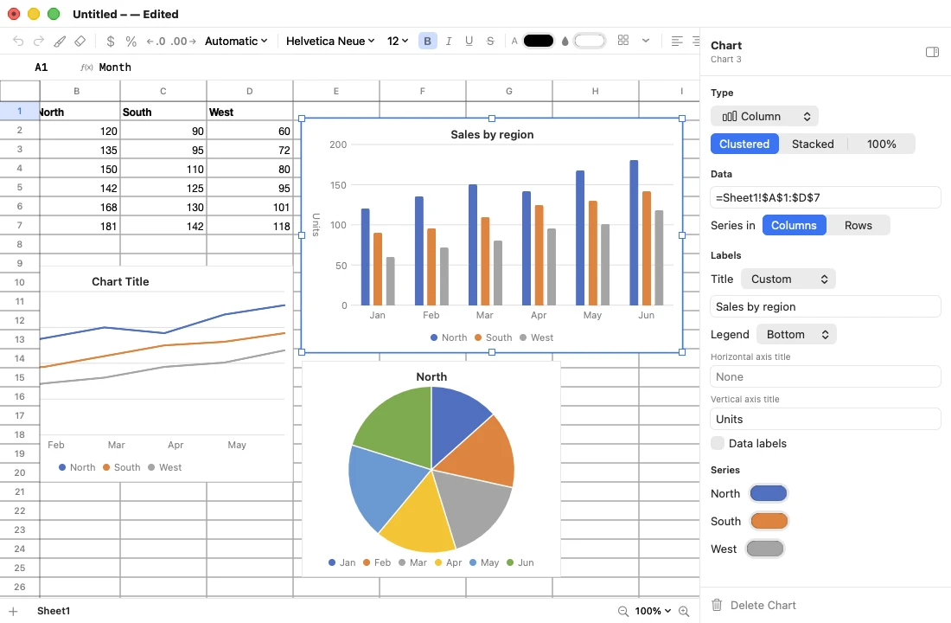Change the West series gray color
This screenshot has height=623, width=951.
pyautogui.click(x=765, y=549)
